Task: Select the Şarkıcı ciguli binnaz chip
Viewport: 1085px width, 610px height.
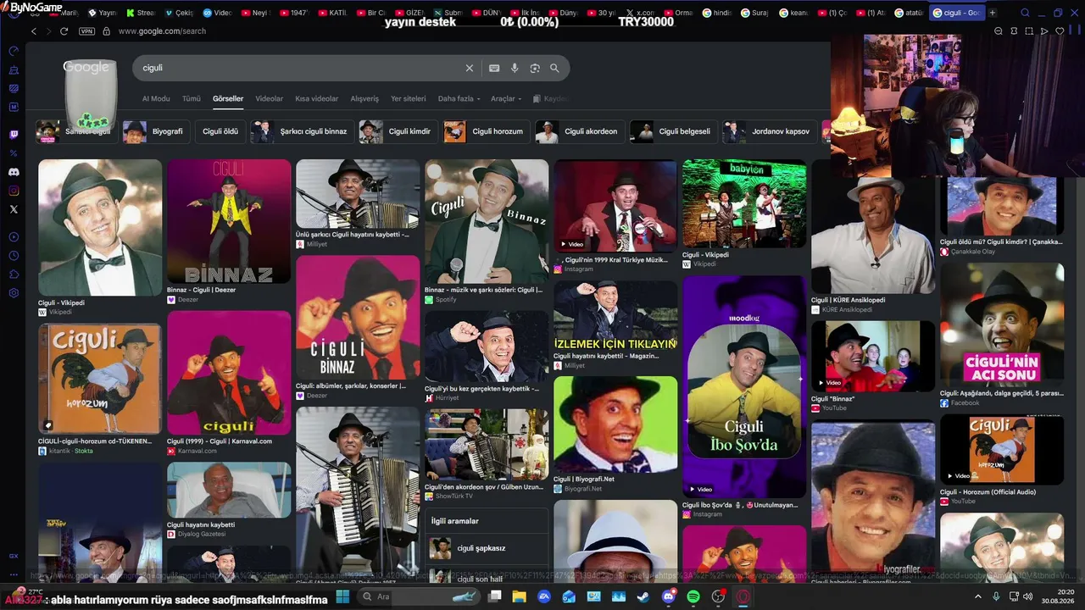Action: point(303,131)
